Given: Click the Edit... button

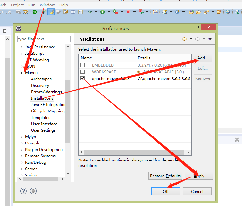Looking at the screenshot, I should 203,68.
